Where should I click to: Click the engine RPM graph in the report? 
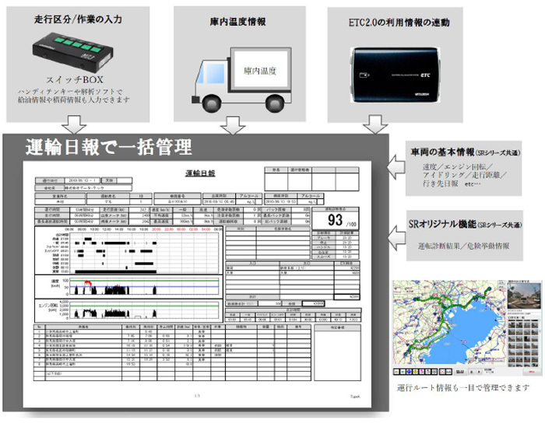pos(128,310)
